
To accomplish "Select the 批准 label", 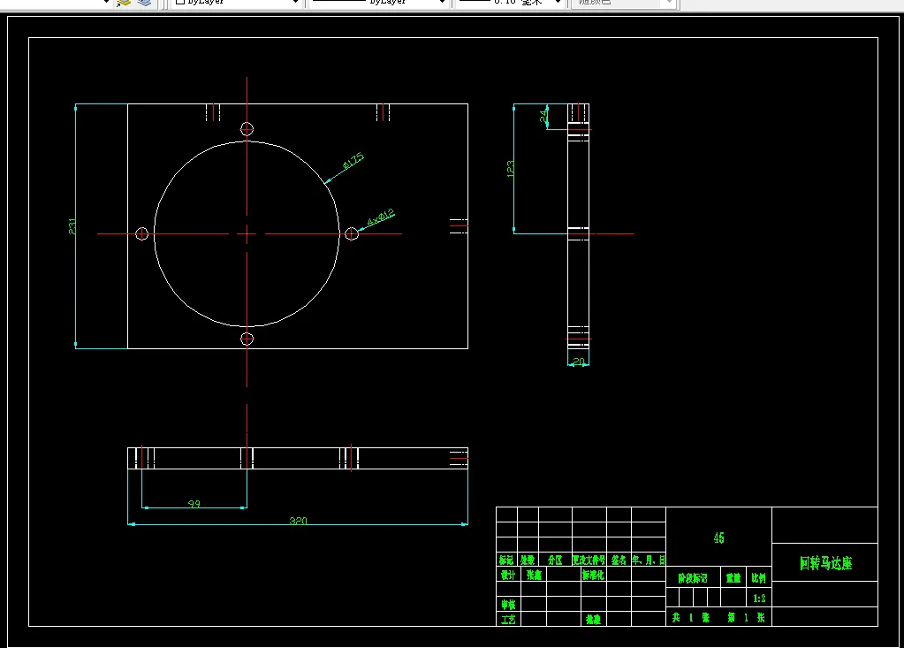I will pos(593,620).
